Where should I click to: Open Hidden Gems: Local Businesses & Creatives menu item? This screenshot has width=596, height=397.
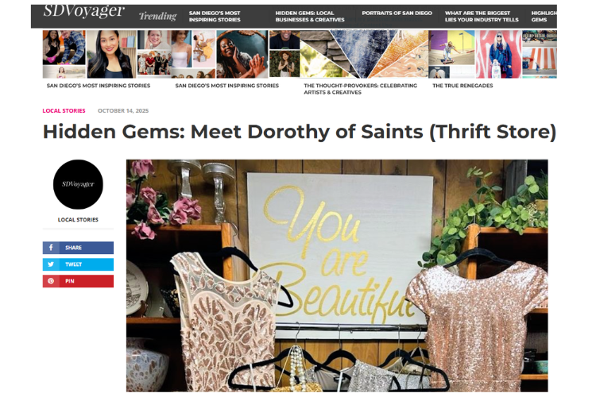point(310,17)
